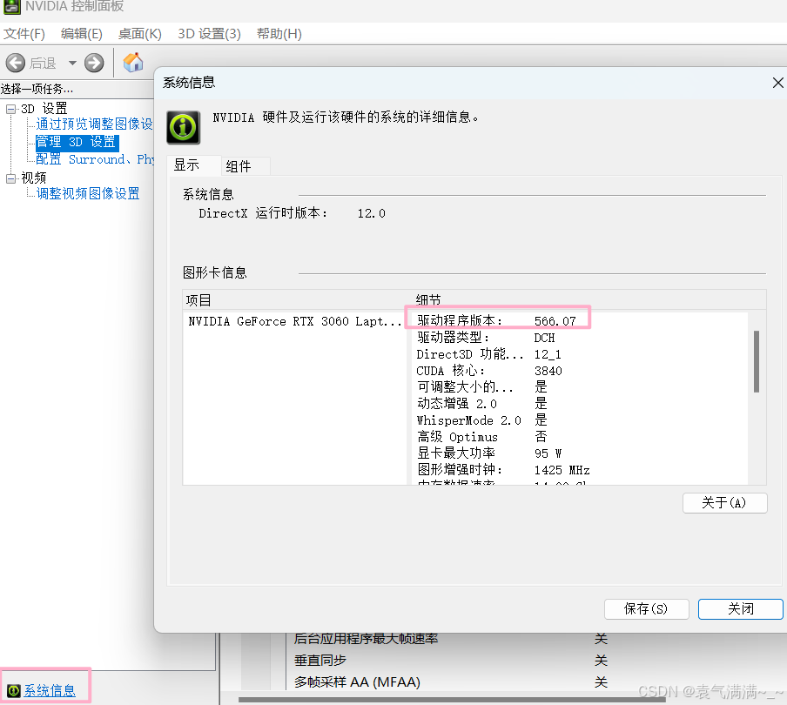
Task: Click the 保存(S) button
Action: tap(646, 608)
